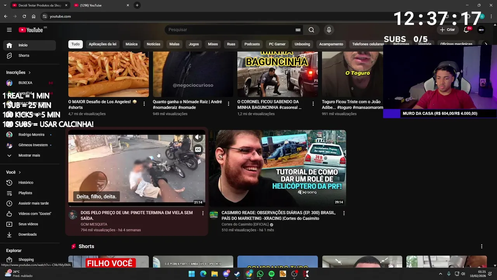Screen dimensions: 497x280
Task: Expand Mostrar mais subscriptions list
Action: point(30,156)
